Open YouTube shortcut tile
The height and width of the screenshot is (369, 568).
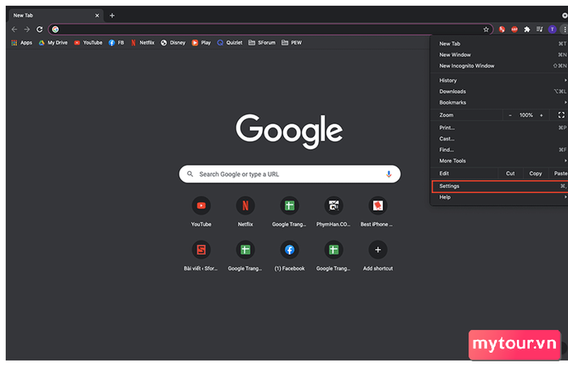coord(201,212)
